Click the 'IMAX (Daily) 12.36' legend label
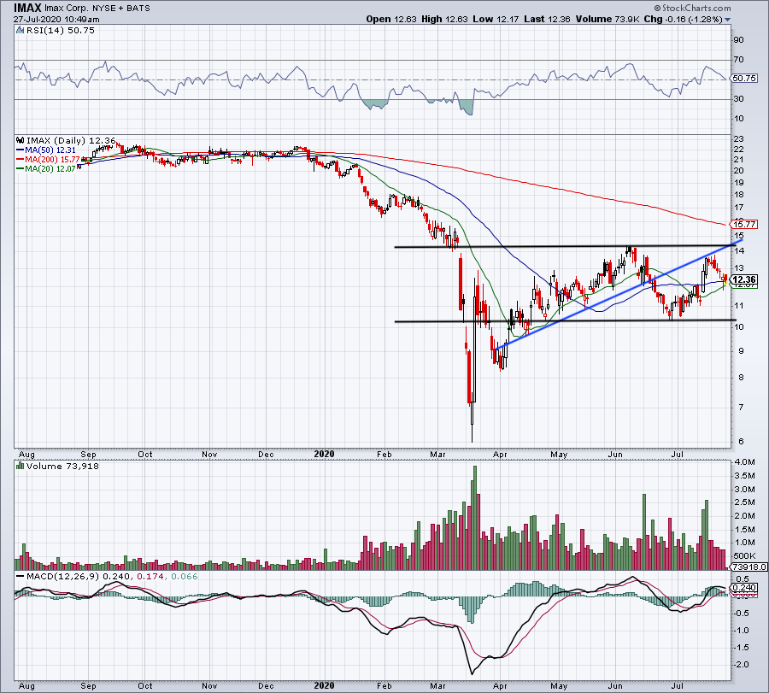Image resolution: width=769 pixels, height=693 pixels. (71, 140)
